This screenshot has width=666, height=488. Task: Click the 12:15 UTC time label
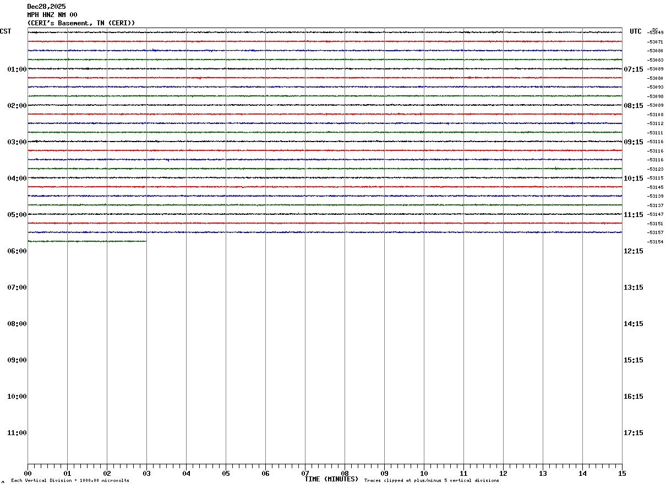633,251
